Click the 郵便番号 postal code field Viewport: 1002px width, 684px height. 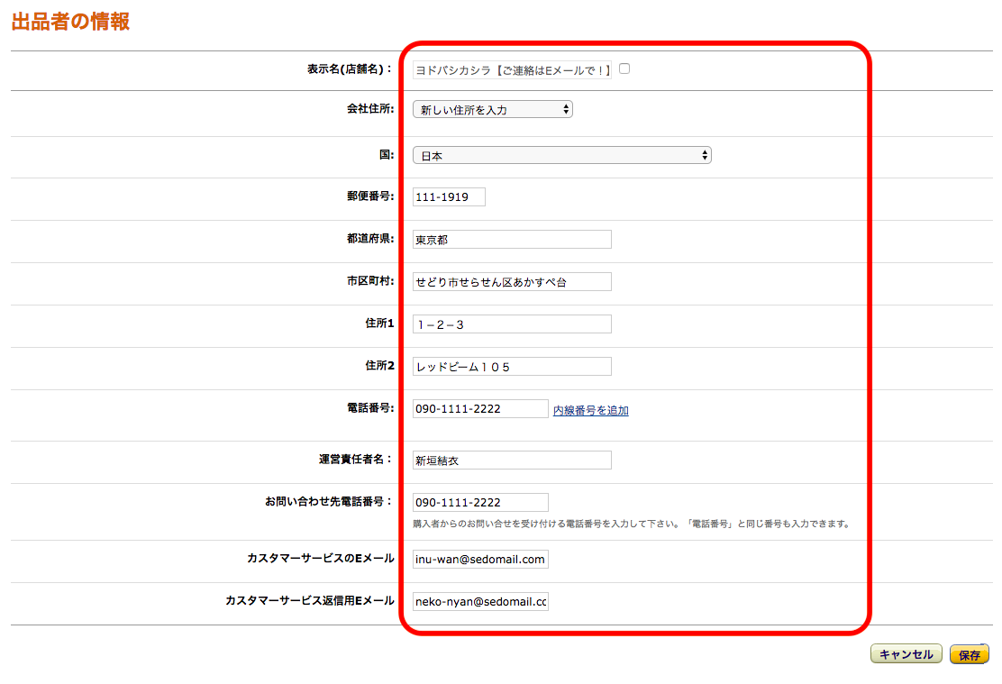pyautogui.click(x=449, y=197)
